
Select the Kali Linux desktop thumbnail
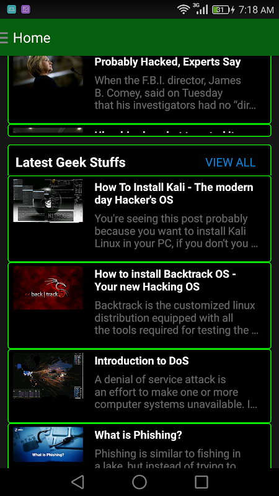48,200
